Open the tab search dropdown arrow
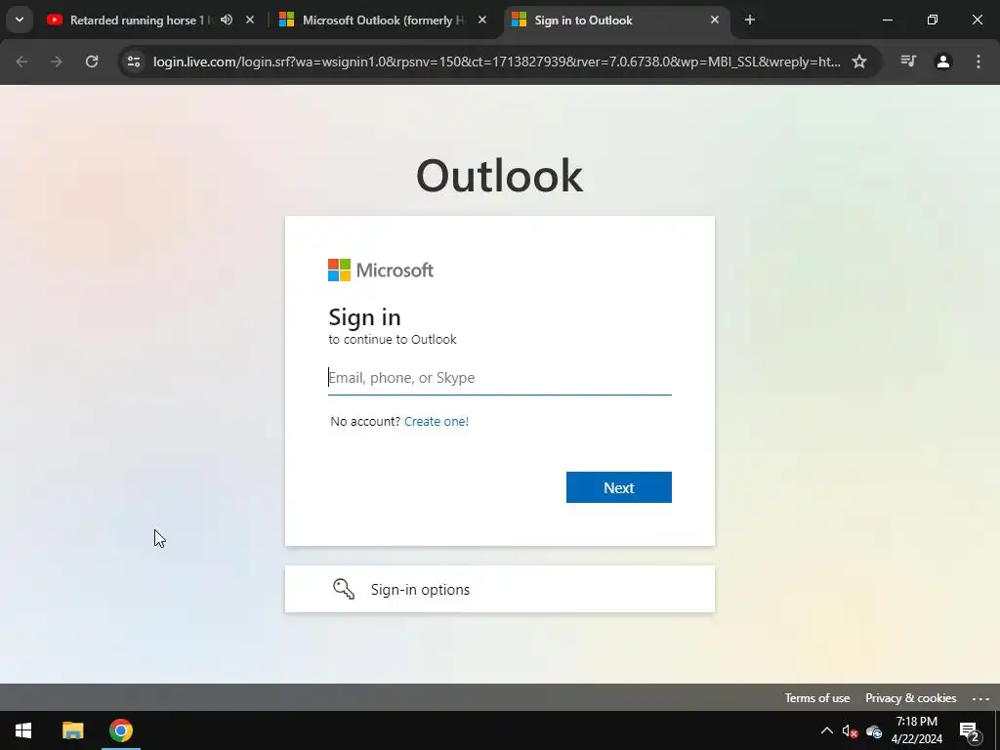This screenshot has height=750, width=1000. pos(20,20)
